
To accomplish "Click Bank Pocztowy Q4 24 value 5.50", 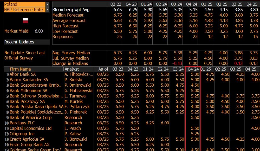I will 195,102.
